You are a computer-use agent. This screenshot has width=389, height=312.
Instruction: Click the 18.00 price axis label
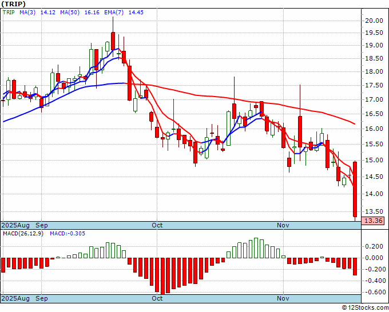point(374,72)
